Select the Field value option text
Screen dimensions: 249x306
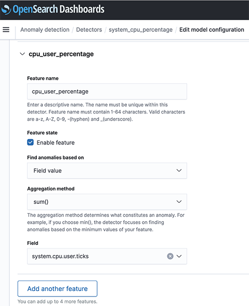click(x=48, y=171)
